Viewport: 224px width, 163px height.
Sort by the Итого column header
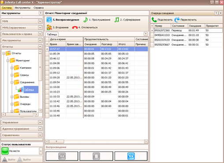click(126, 44)
